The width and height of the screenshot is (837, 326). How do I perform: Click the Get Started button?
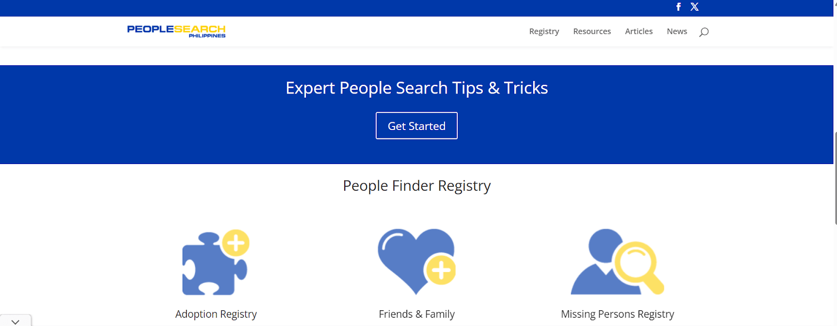point(416,125)
